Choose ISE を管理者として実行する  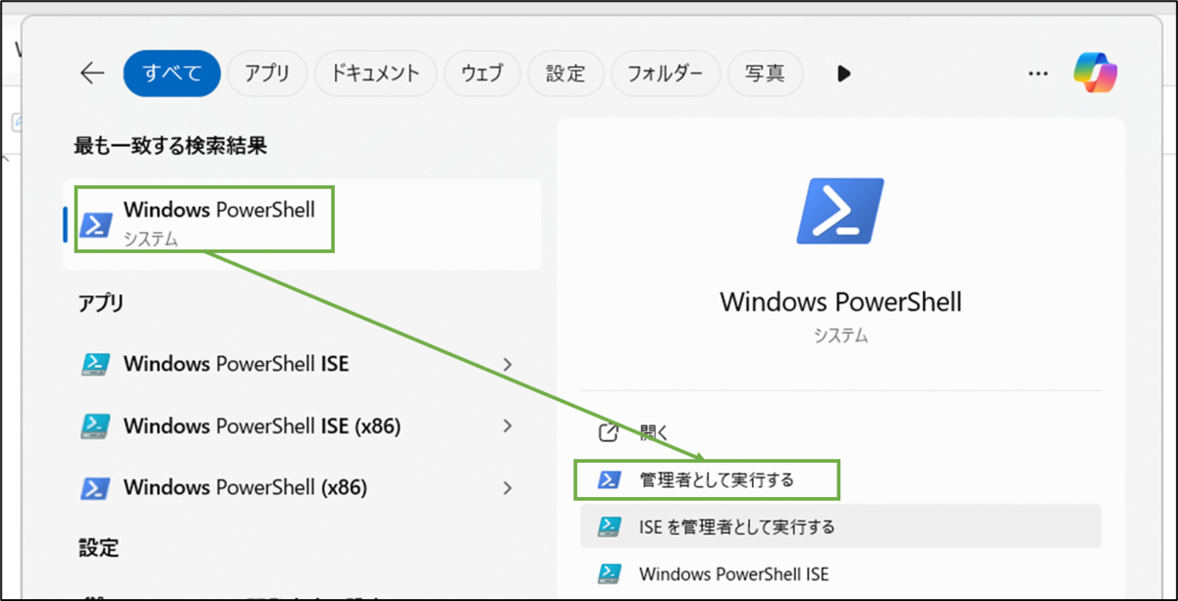click(x=840, y=526)
